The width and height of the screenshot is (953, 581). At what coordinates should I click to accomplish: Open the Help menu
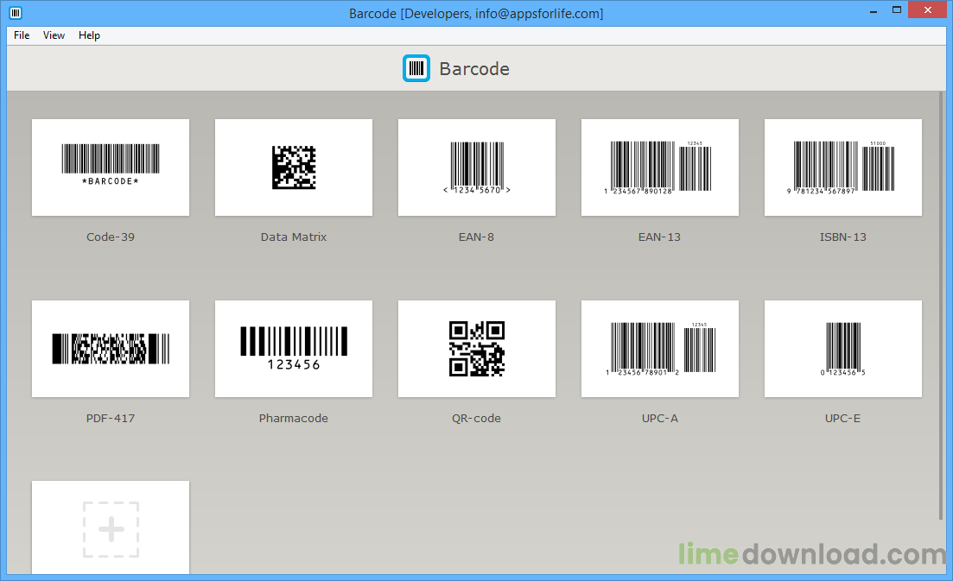click(89, 35)
